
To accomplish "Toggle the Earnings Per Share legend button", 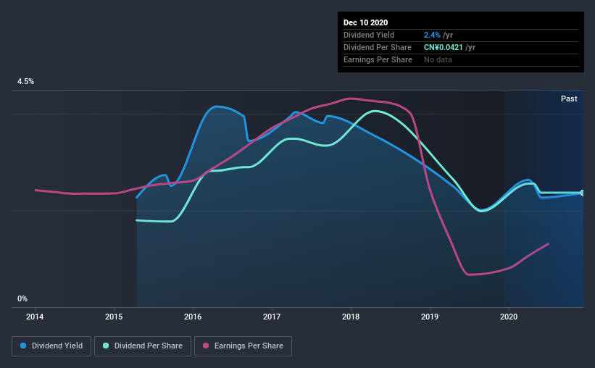I will pyautogui.click(x=243, y=346).
